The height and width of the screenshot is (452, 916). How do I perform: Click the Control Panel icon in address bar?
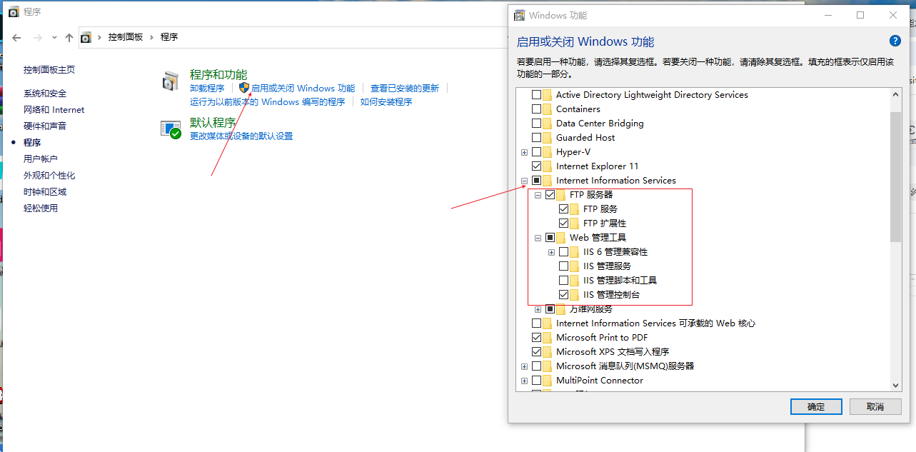point(86,37)
